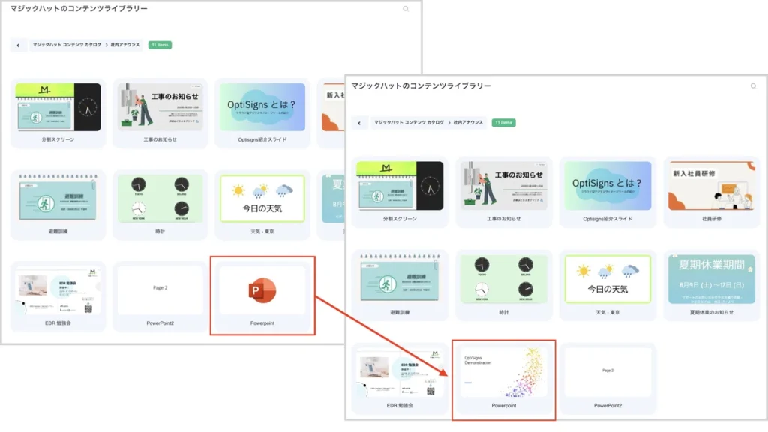Select 社内アナウンス breadcrumb in the back-left window

click(x=124, y=45)
